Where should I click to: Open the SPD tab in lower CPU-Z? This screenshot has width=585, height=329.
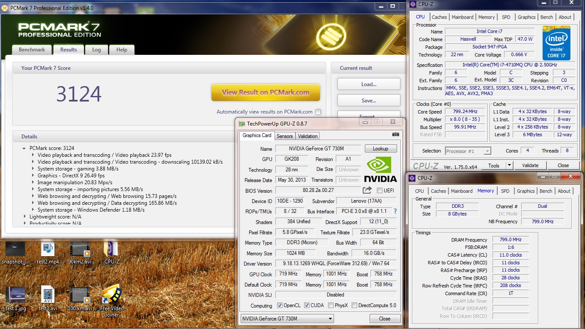click(505, 191)
